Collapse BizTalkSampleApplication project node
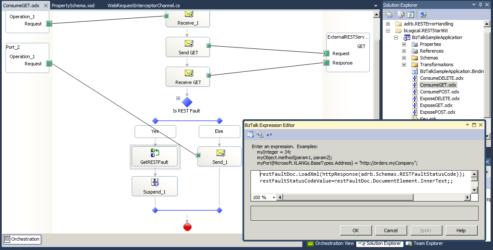Image resolution: width=493 pixels, height=250 pixels. (x=396, y=37)
